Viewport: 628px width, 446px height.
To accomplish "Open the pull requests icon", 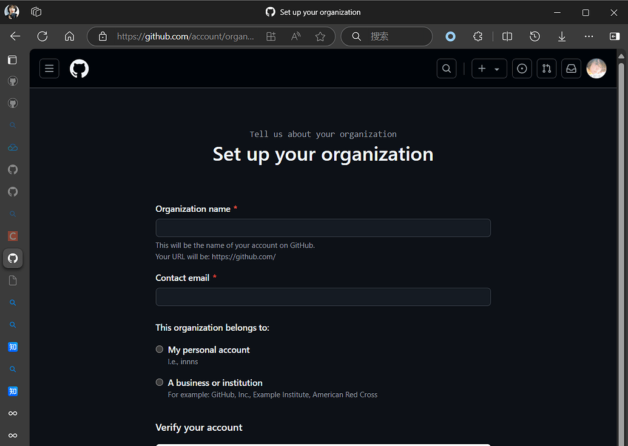I will pos(546,68).
